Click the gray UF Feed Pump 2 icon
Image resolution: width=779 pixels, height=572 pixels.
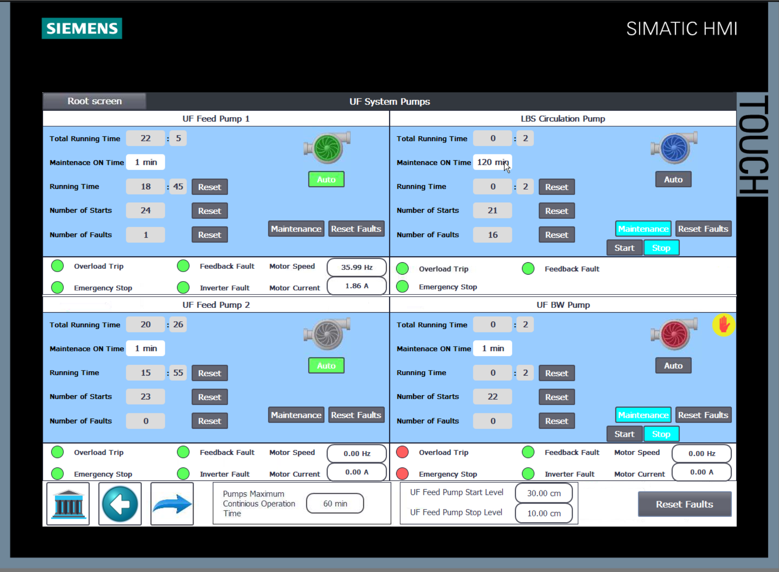click(327, 334)
